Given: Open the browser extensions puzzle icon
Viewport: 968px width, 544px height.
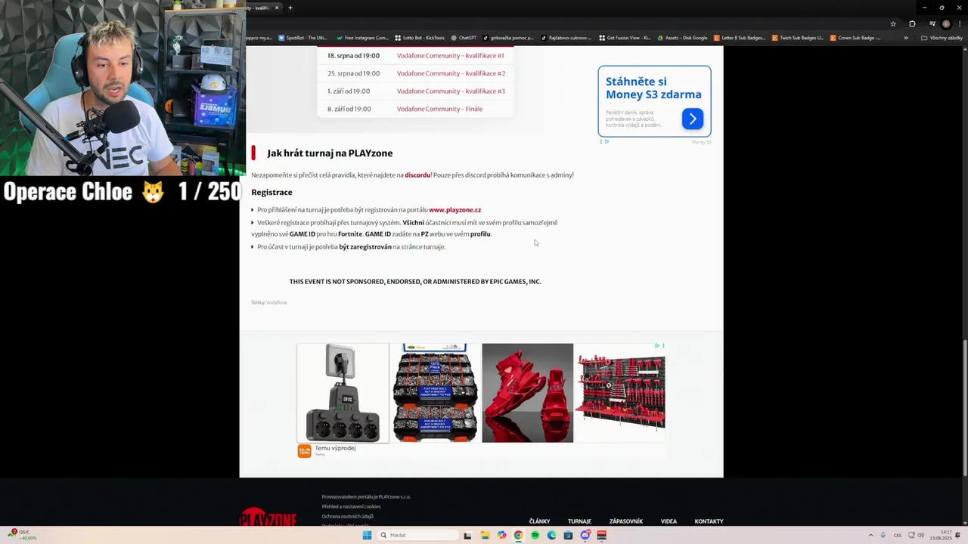Looking at the screenshot, I should (x=912, y=23).
